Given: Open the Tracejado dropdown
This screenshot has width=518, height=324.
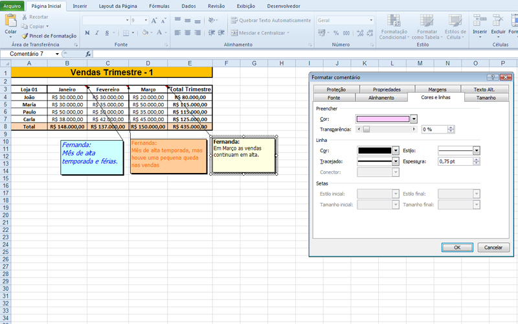Looking at the screenshot, I should click(396, 161).
